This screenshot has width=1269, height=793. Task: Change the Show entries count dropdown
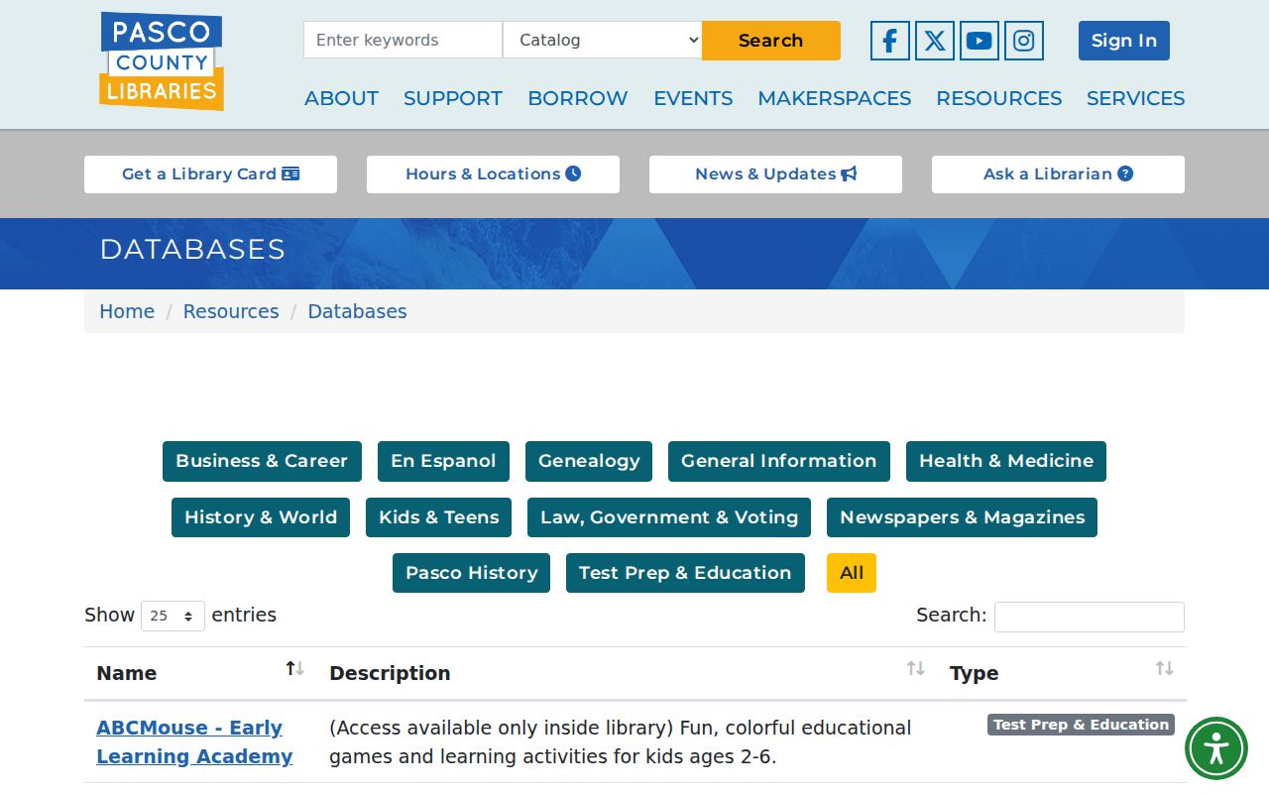click(173, 616)
